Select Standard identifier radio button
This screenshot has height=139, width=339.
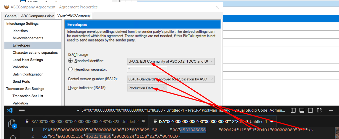point(70,61)
